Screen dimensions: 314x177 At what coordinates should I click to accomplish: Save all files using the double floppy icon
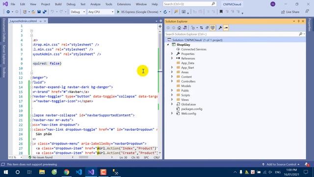45,12
